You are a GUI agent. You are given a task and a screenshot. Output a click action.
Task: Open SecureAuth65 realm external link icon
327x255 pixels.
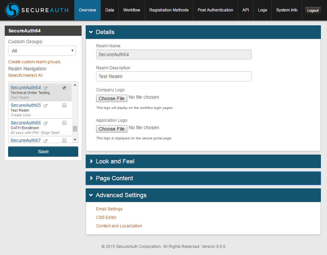[45, 106]
